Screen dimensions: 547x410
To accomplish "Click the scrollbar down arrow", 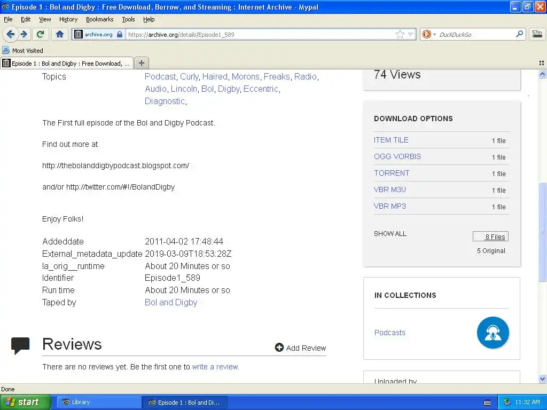I will 542,379.
